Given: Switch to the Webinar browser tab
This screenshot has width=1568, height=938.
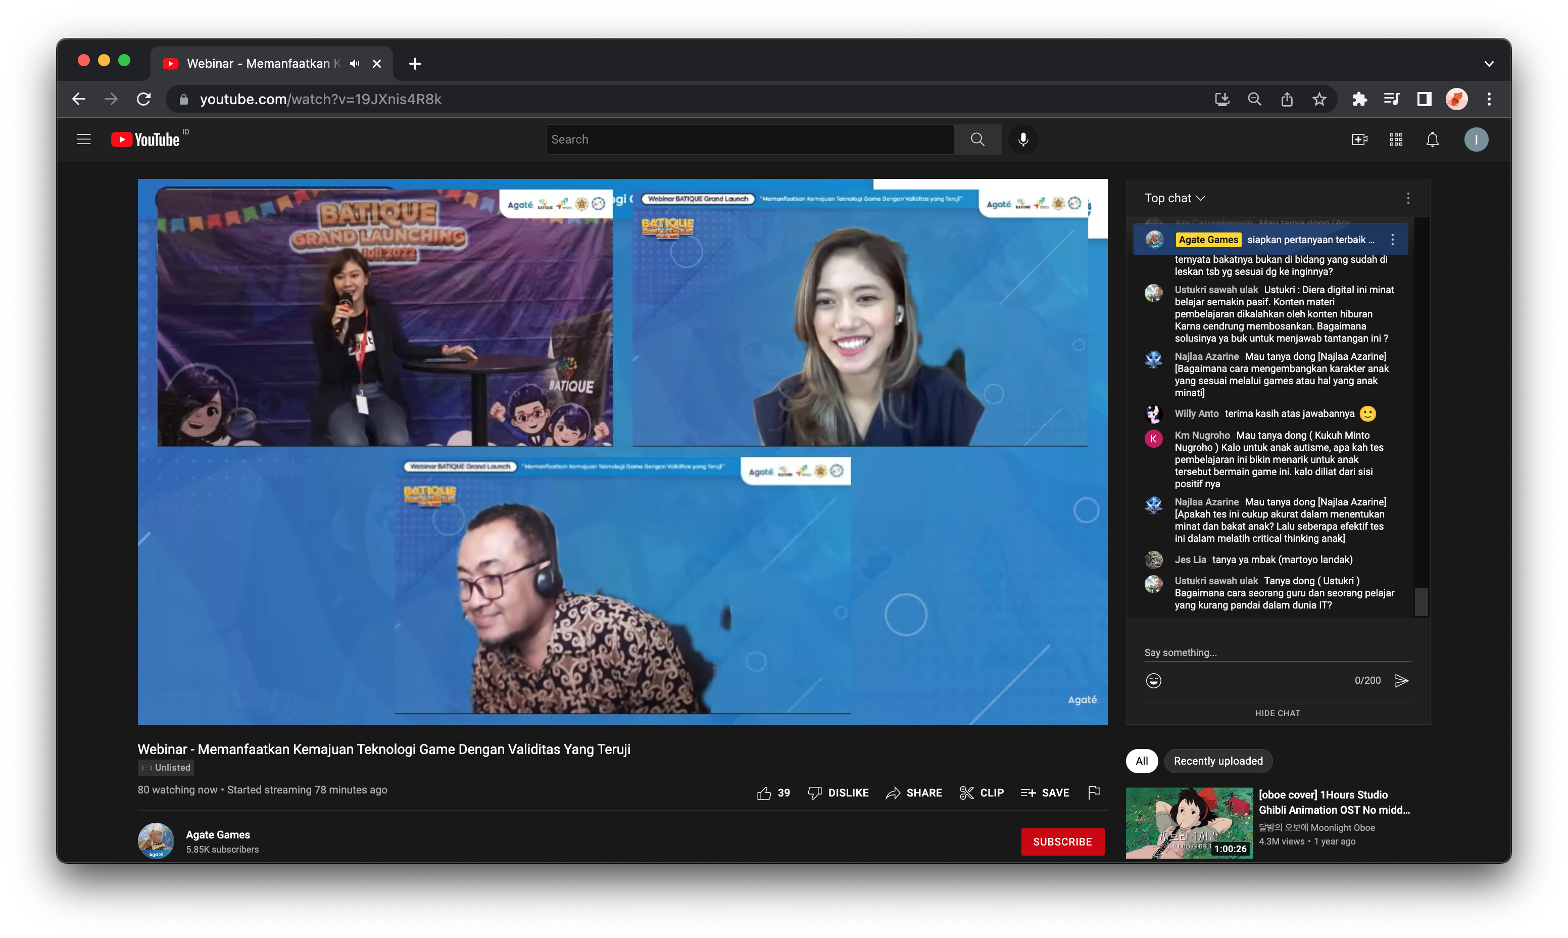Looking at the screenshot, I should point(272,63).
